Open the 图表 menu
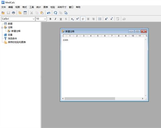Screen dimensions: 161x128 pos(46,7)
